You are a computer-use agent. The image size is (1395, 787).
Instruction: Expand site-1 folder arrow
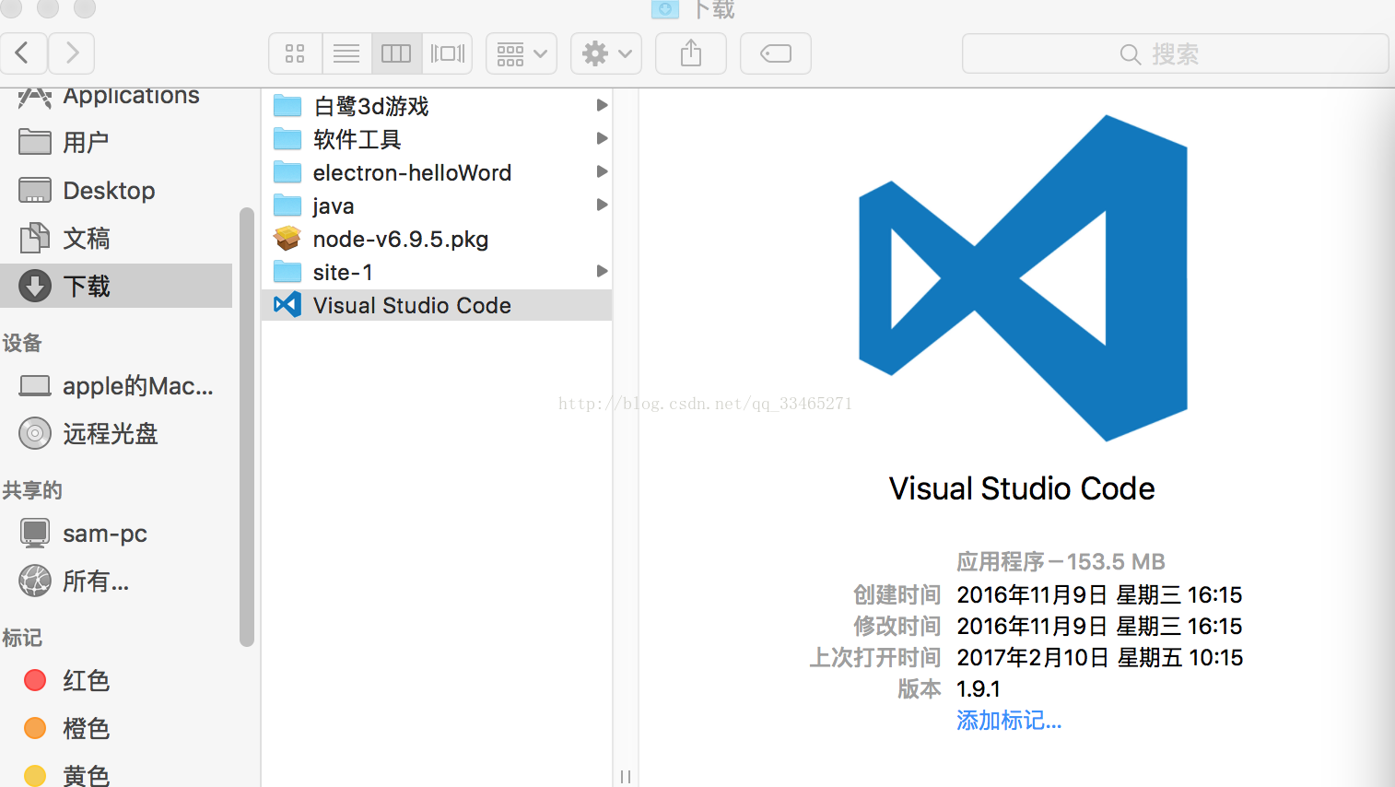pyautogui.click(x=602, y=271)
